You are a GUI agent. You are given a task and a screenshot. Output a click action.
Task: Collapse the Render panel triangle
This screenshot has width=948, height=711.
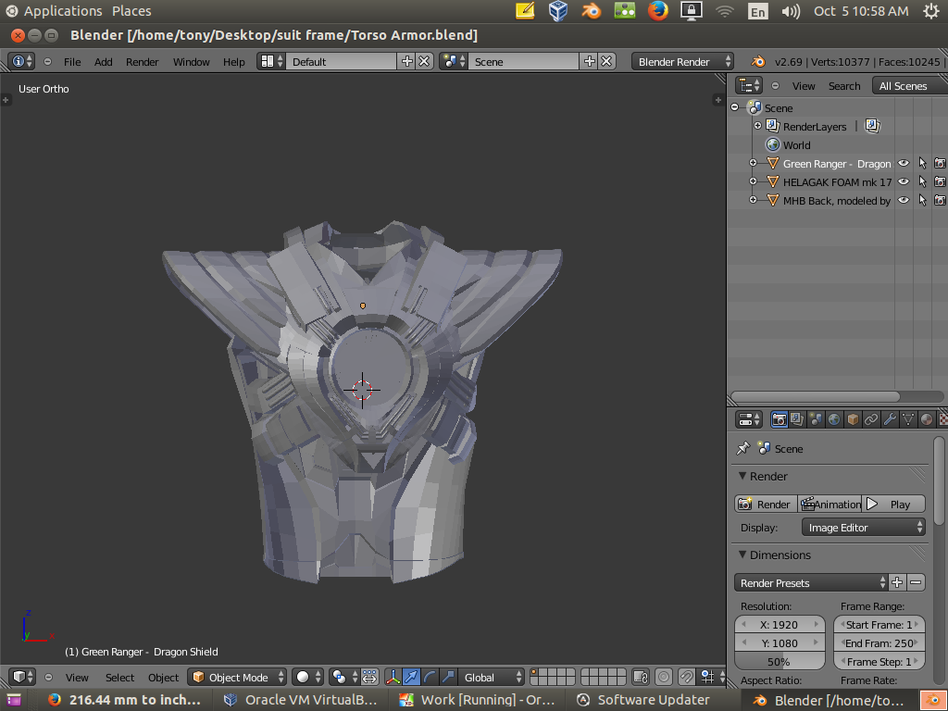point(742,476)
